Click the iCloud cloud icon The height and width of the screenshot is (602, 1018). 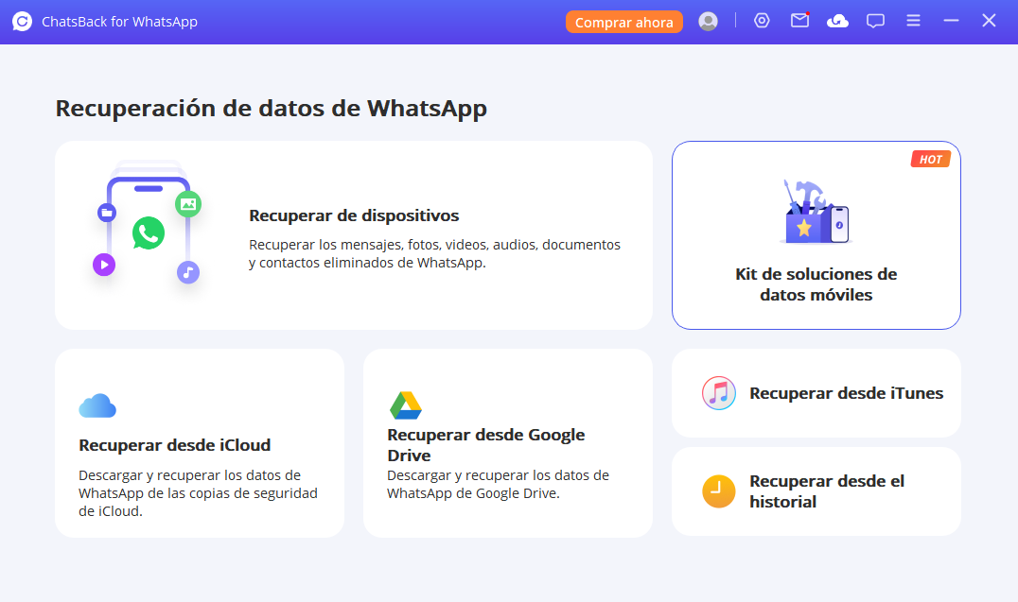(97, 405)
